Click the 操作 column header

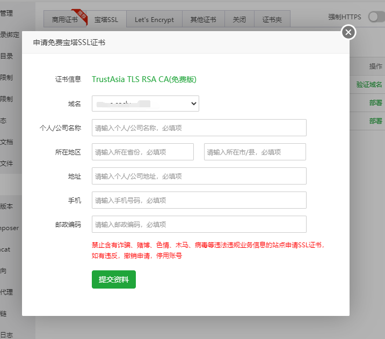[376, 66]
